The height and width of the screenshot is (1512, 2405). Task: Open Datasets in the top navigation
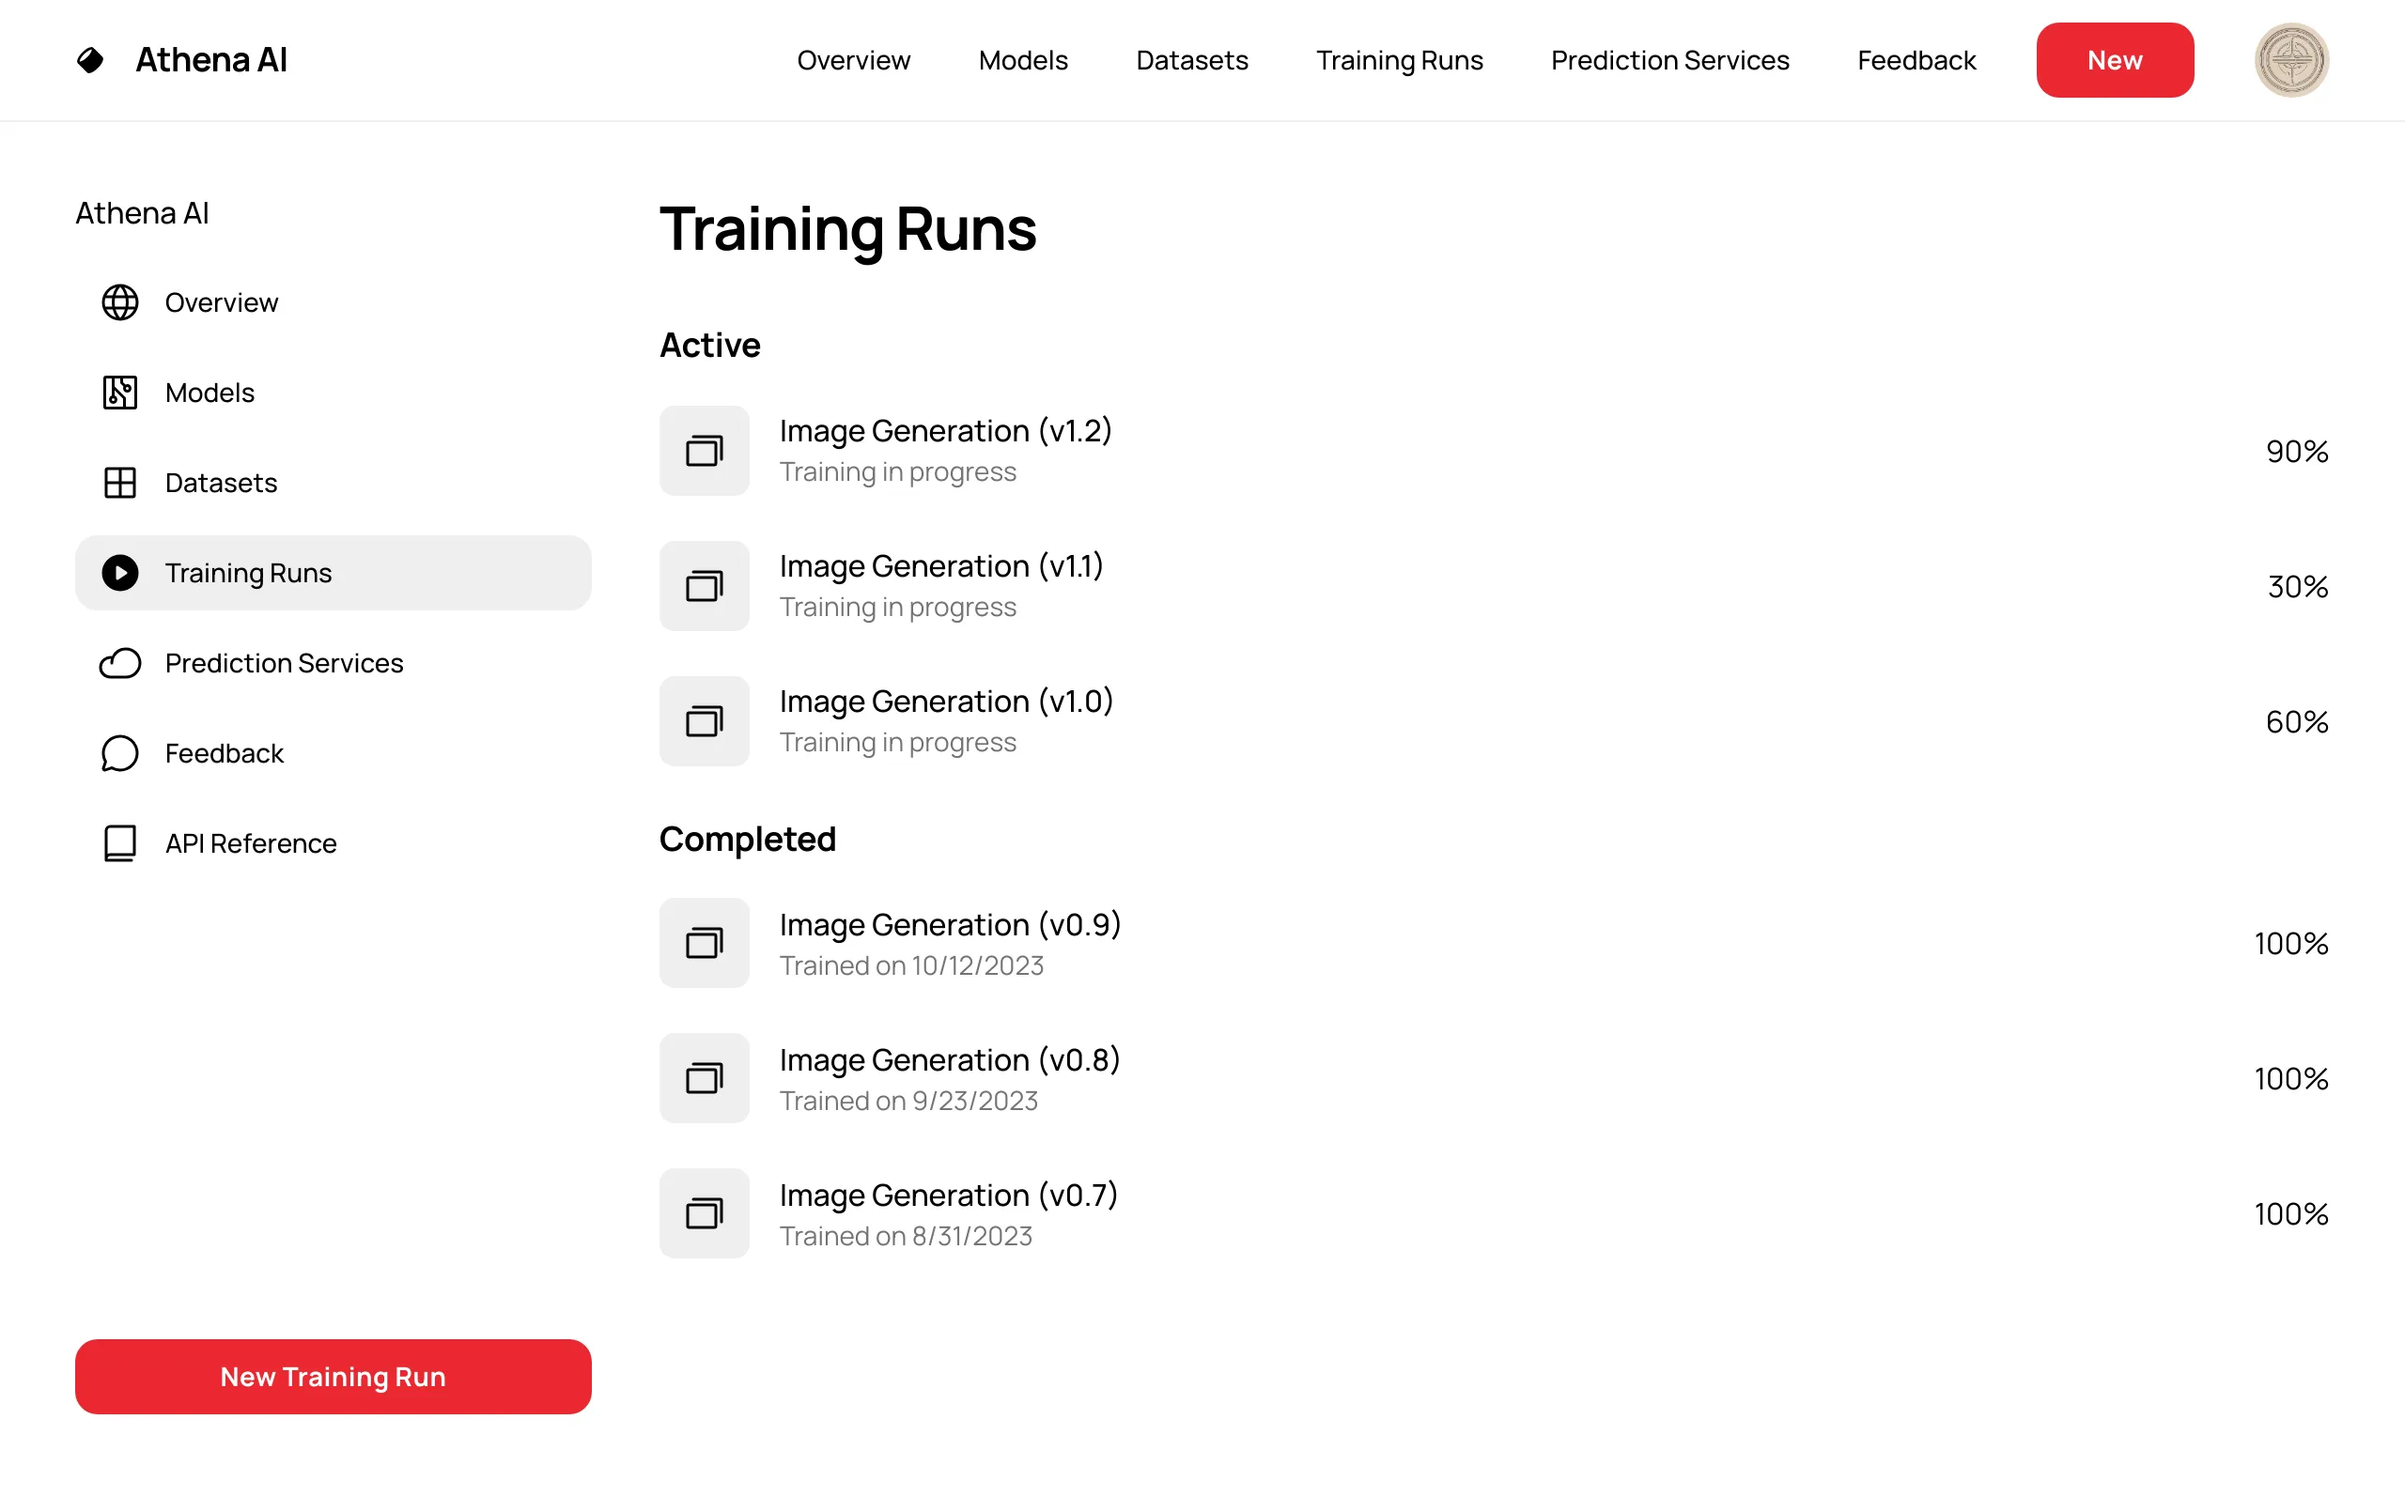click(x=1191, y=60)
